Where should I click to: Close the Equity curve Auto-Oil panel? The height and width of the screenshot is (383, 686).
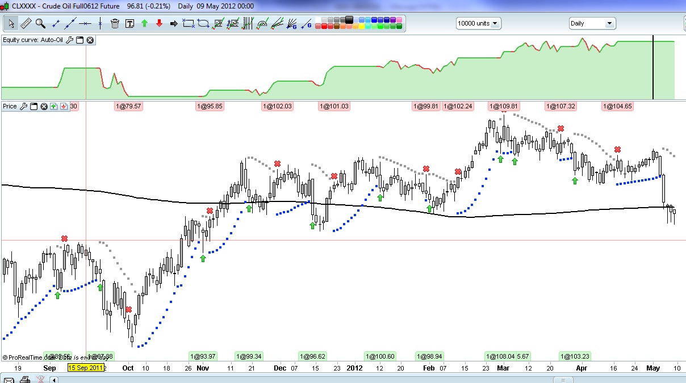pos(90,40)
